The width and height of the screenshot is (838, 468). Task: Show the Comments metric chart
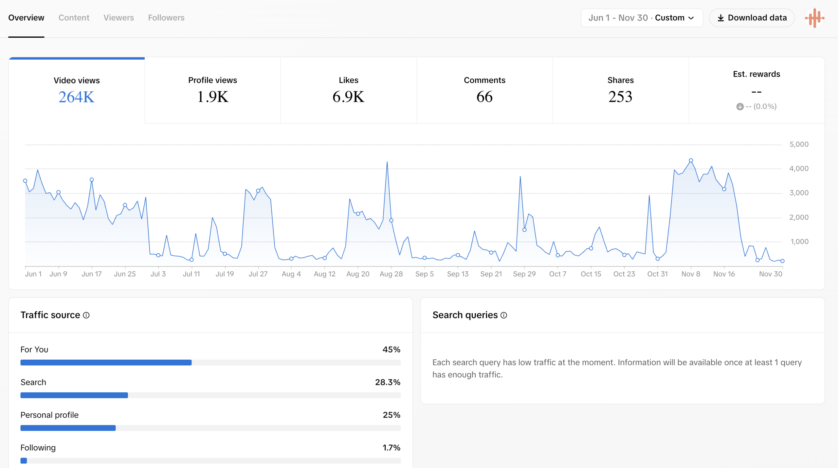click(484, 90)
